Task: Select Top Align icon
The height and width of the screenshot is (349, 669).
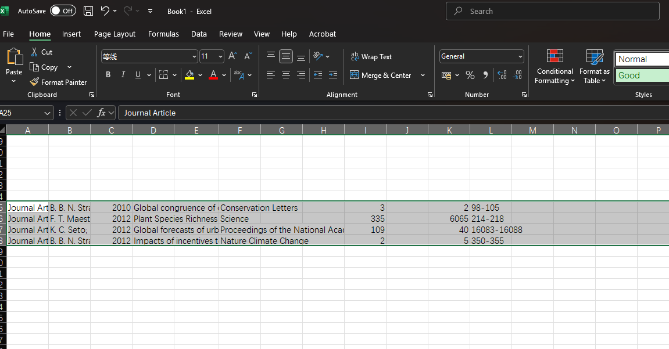Action: (270, 56)
